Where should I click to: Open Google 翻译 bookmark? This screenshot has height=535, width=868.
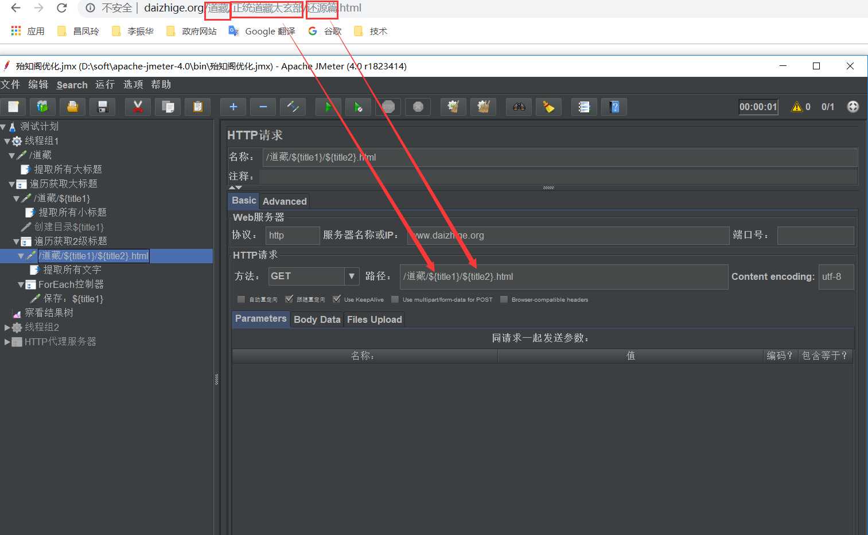pyautogui.click(x=262, y=31)
